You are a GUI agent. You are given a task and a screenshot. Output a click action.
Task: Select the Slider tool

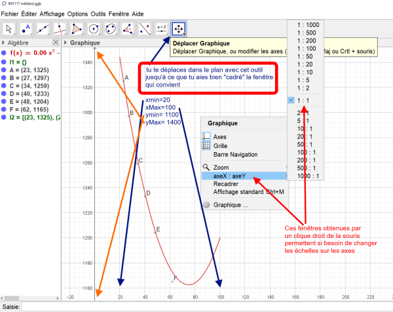(x=162, y=29)
